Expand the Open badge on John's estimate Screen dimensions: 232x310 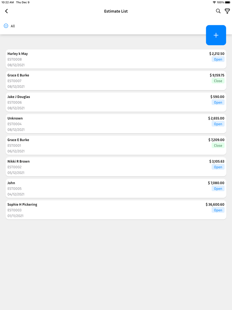[218, 189]
